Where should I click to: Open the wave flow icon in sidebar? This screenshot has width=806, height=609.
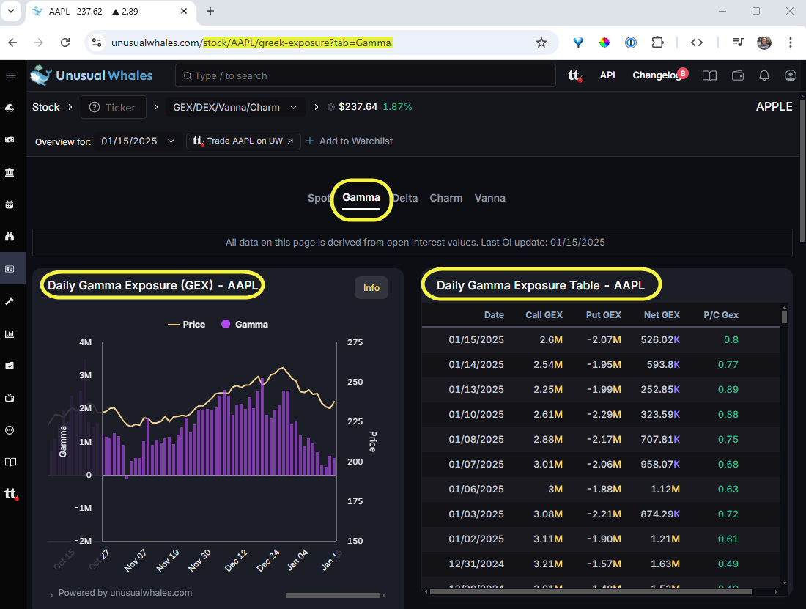(x=10, y=108)
